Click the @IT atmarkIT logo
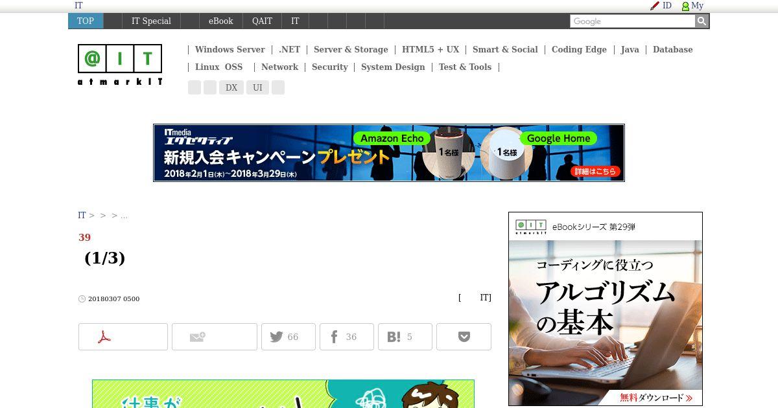Screen dimensions: 778x408 120,65
